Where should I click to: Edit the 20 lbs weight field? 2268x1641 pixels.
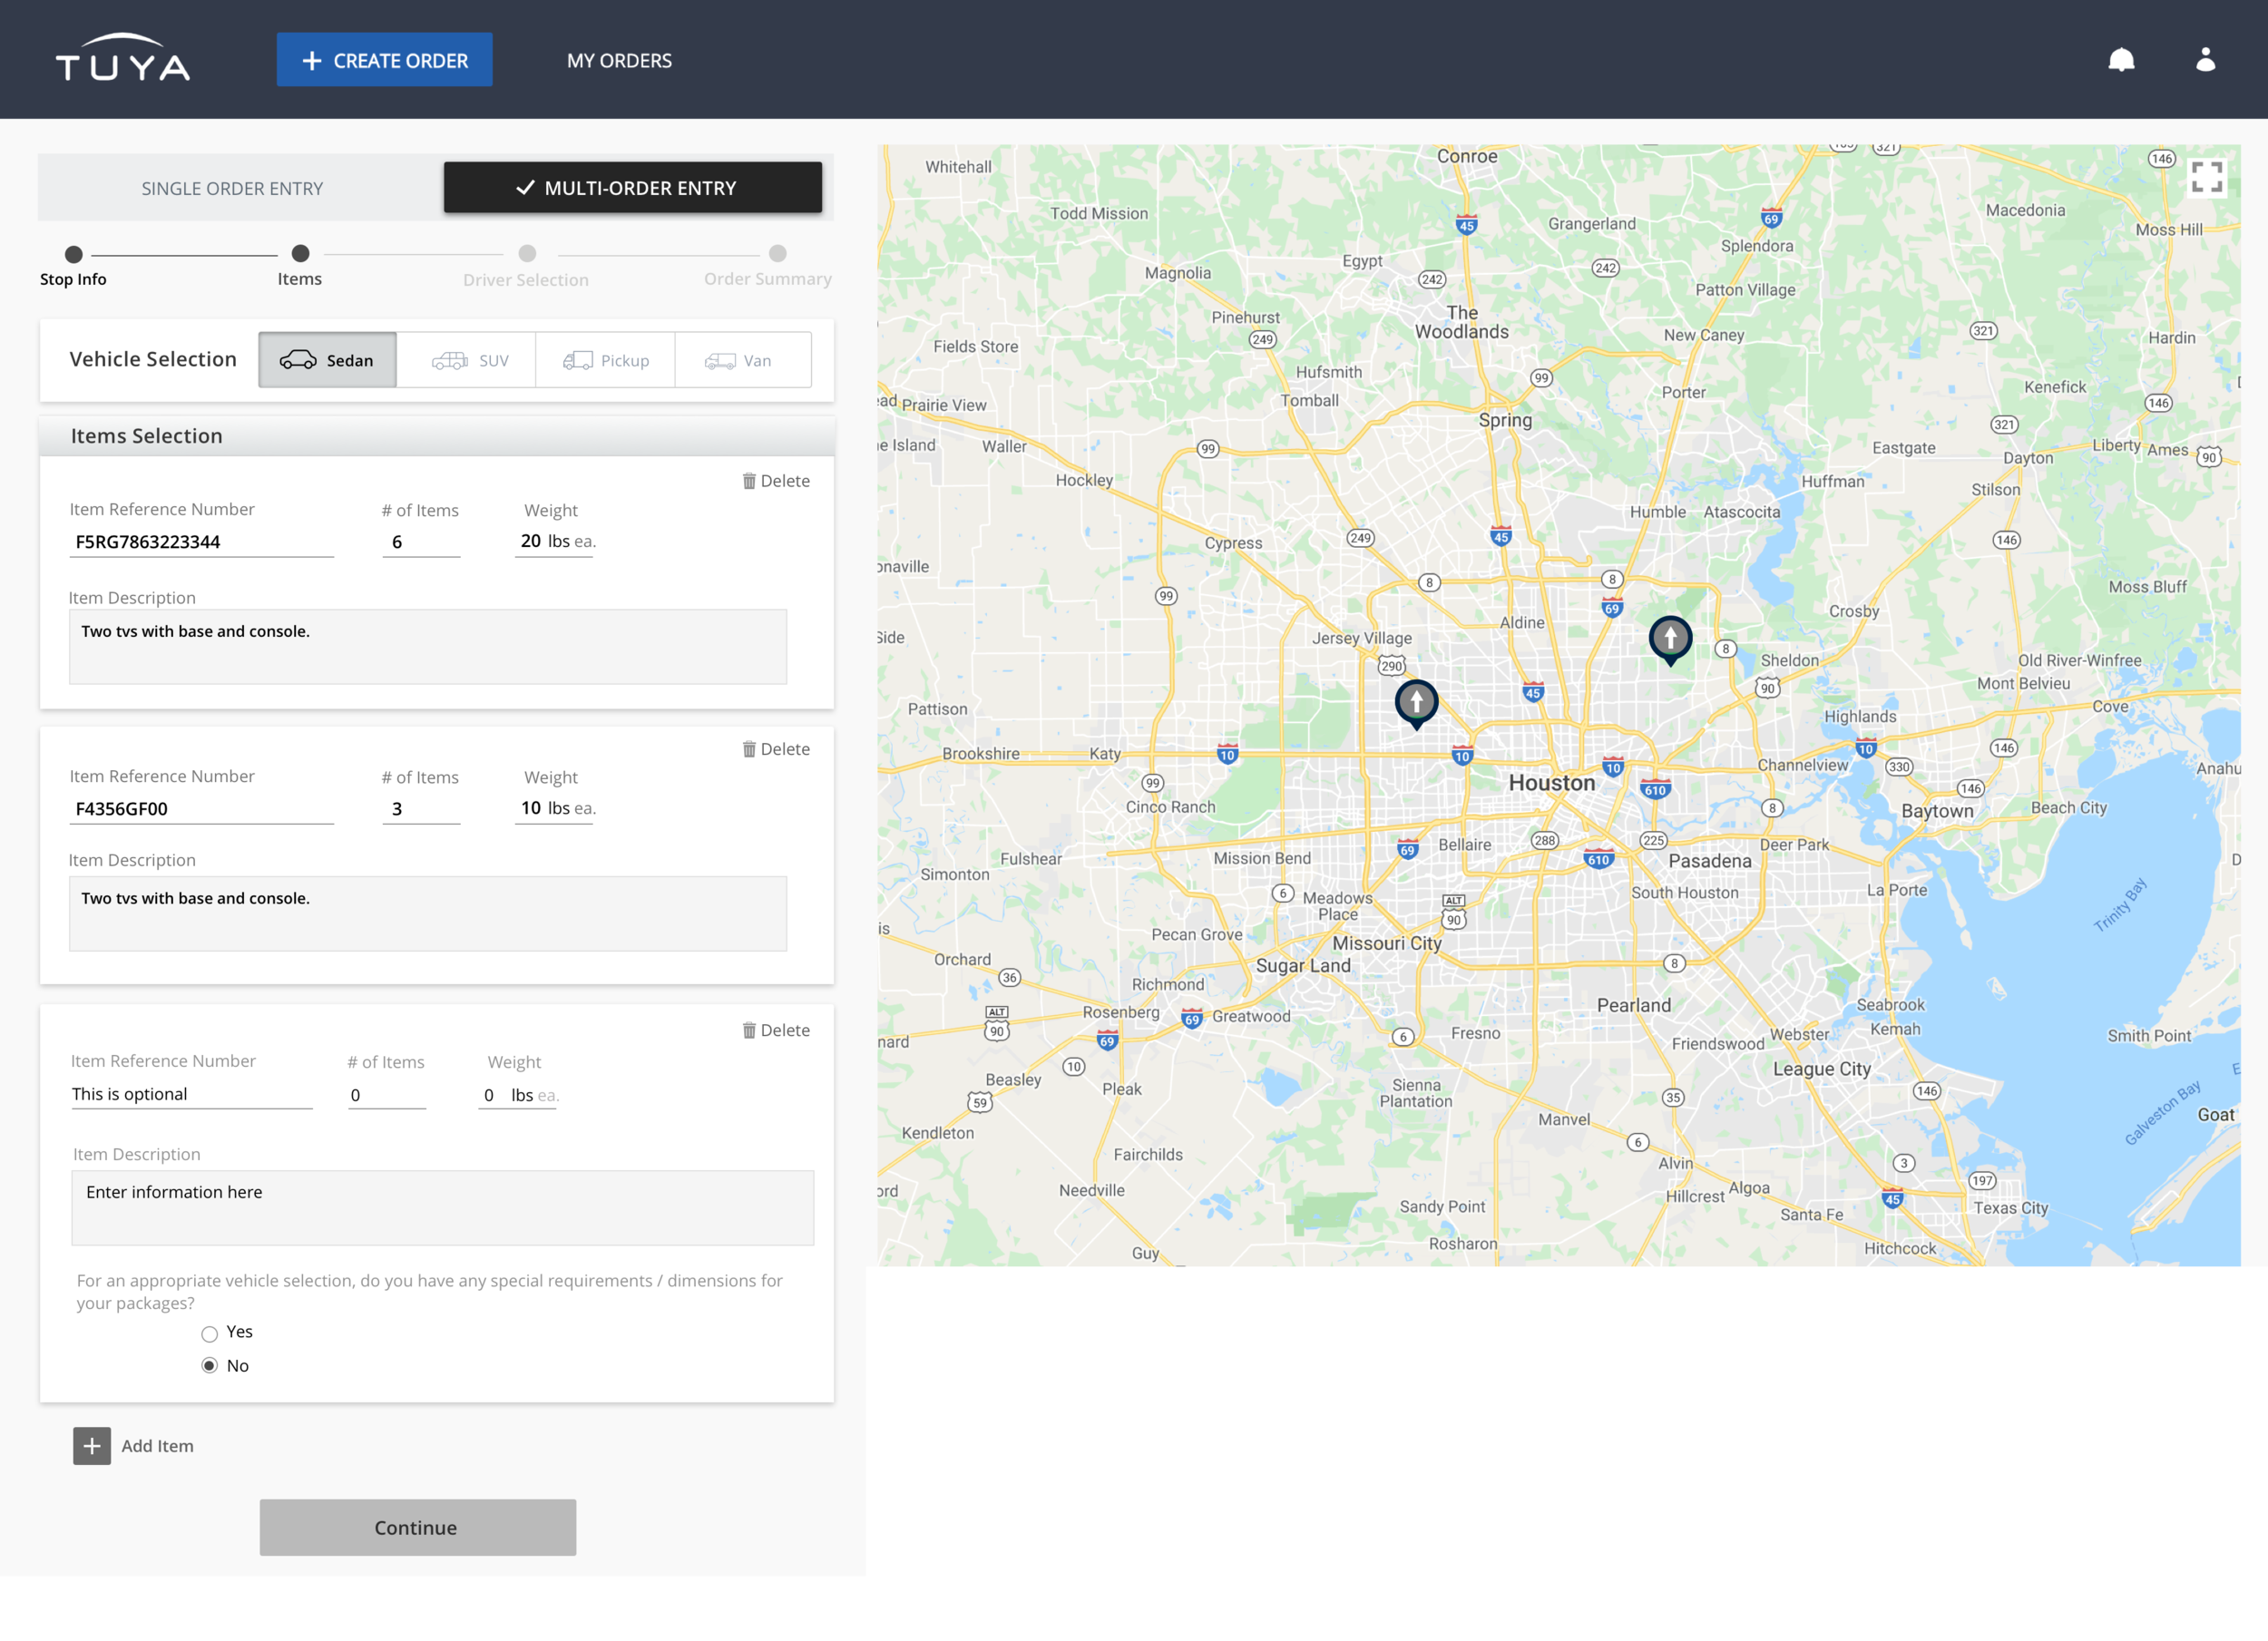tap(555, 541)
